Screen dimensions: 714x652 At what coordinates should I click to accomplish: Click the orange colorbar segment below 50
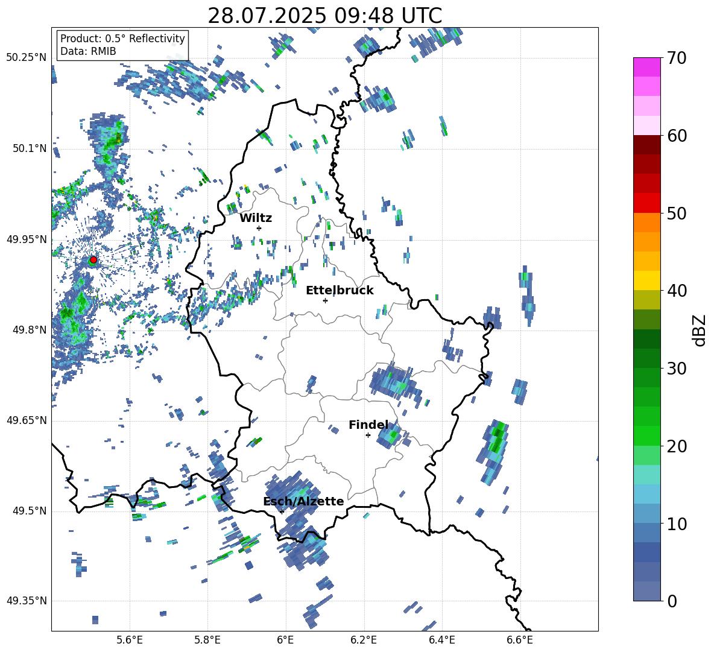[x=646, y=223]
